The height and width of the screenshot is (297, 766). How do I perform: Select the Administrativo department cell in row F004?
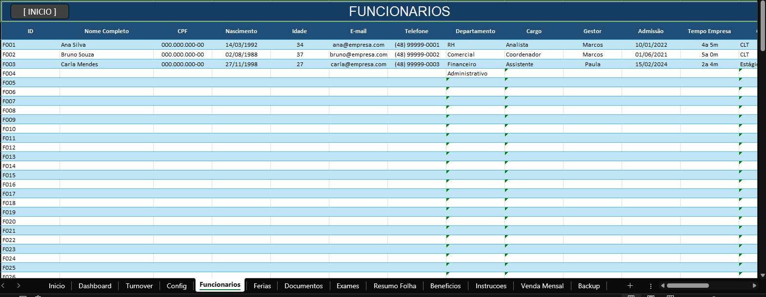point(475,74)
